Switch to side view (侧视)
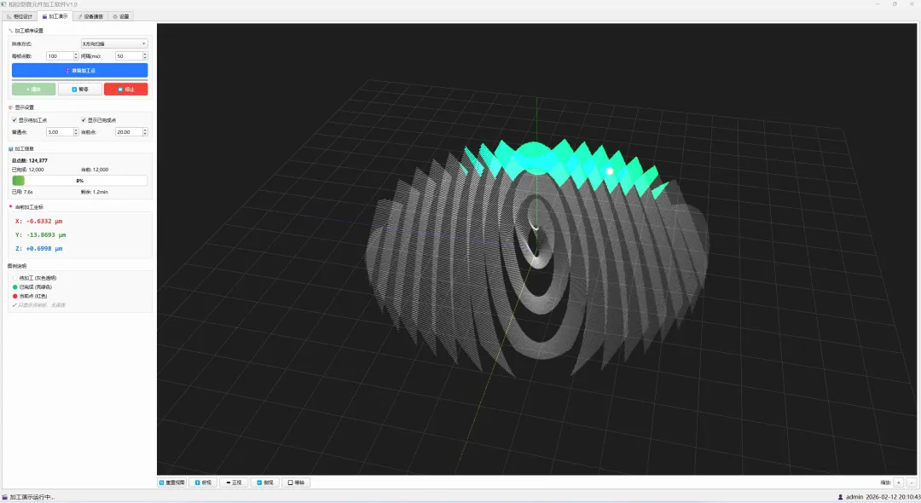This screenshot has width=921, height=503. pos(265,483)
